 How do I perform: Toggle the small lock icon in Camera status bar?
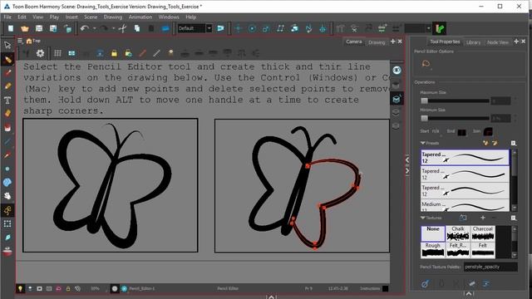point(68,288)
